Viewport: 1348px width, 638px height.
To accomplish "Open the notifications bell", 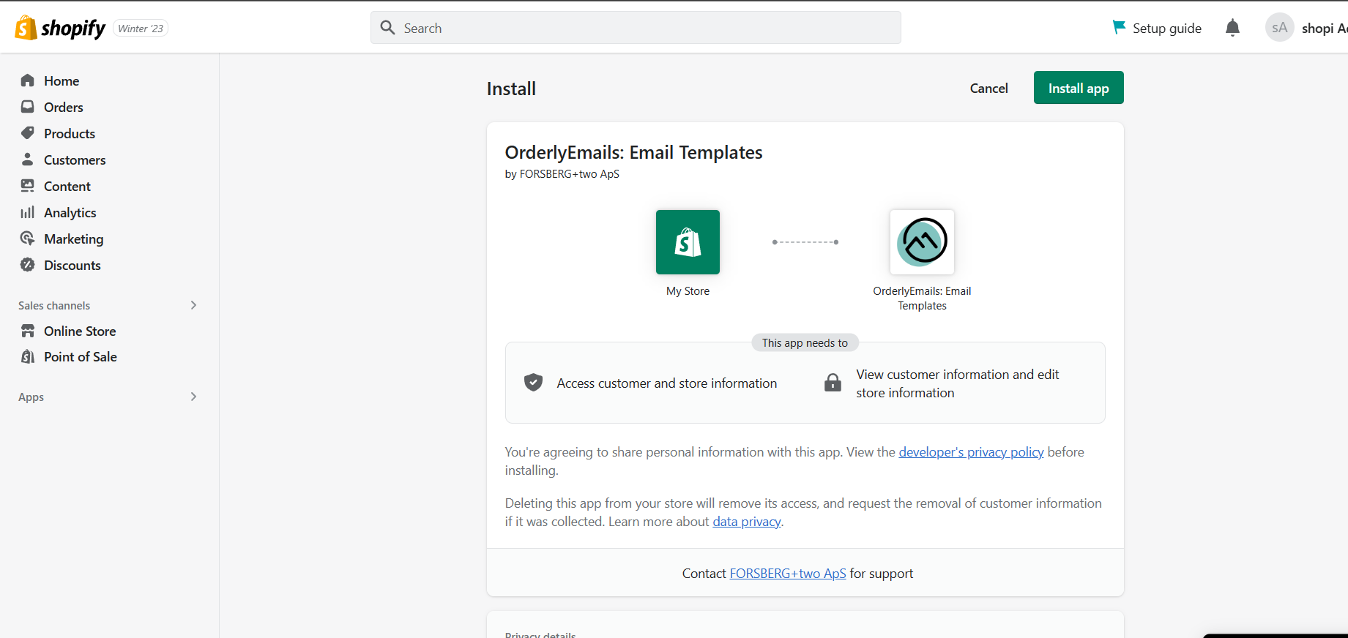I will click(1232, 28).
